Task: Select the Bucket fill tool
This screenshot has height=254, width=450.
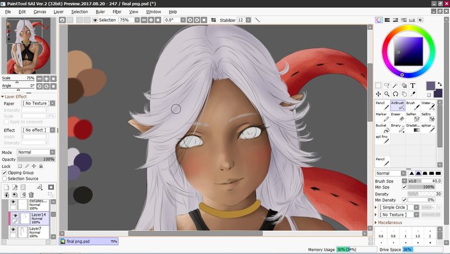Action: coord(382,128)
